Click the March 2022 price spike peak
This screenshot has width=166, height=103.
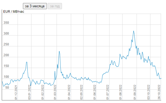pyautogui.click(x=59, y=51)
